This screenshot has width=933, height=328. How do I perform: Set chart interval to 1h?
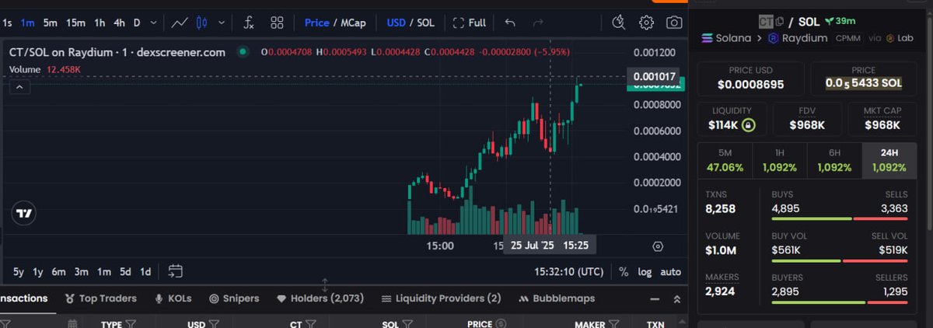(100, 23)
